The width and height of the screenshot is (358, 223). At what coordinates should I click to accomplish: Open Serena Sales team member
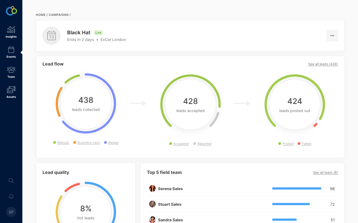pos(170,189)
